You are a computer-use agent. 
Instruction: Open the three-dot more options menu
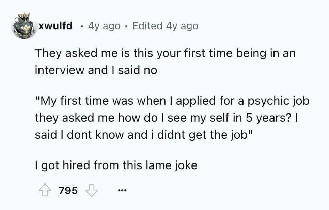pos(122,191)
